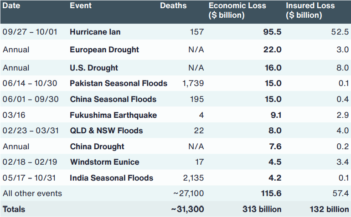
Task: Select the 95.5 economic loss value
Action: pos(272,32)
